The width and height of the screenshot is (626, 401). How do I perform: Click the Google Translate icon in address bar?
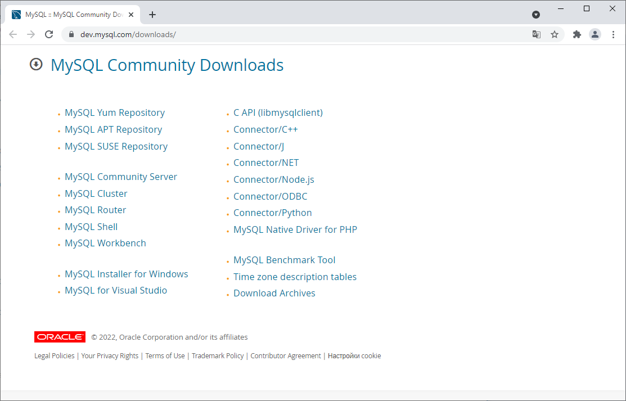tap(536, 34)
